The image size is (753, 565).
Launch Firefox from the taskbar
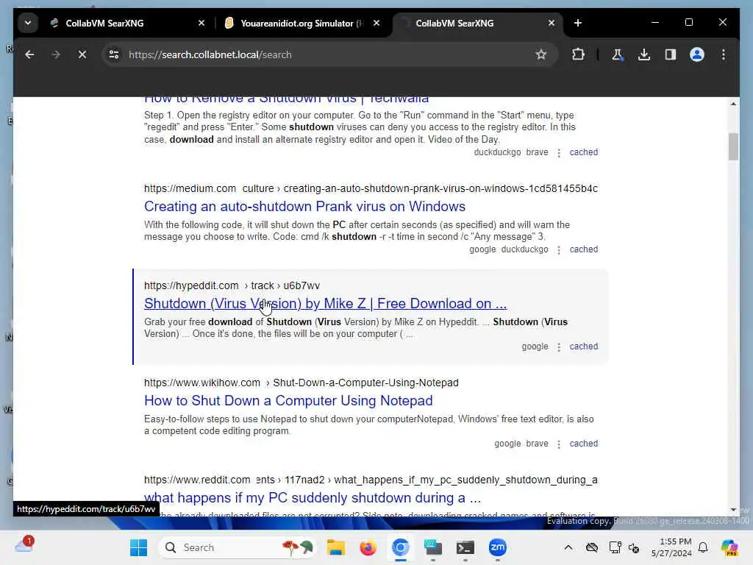(x=368, y=547)
